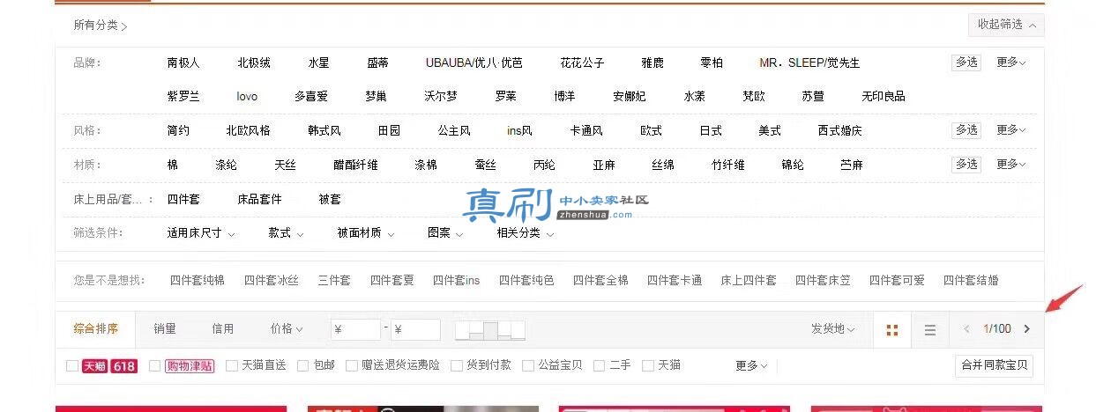Click suggestion 四件套冰丝
1111x412 pixels.
click(x=272, y=280)
